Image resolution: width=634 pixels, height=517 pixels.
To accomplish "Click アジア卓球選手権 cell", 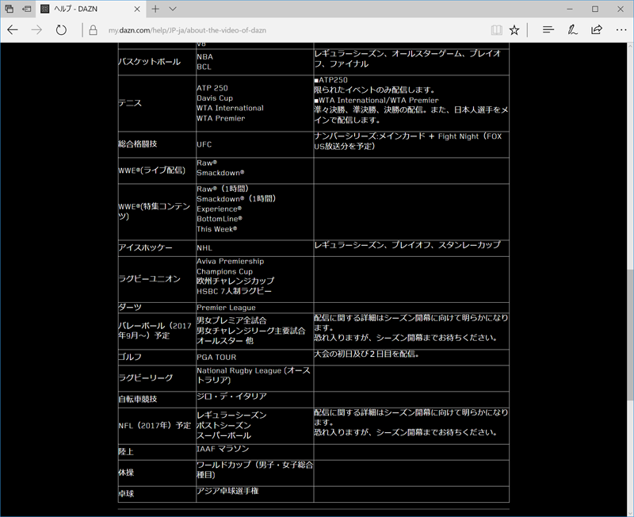I will click(254, 494).
